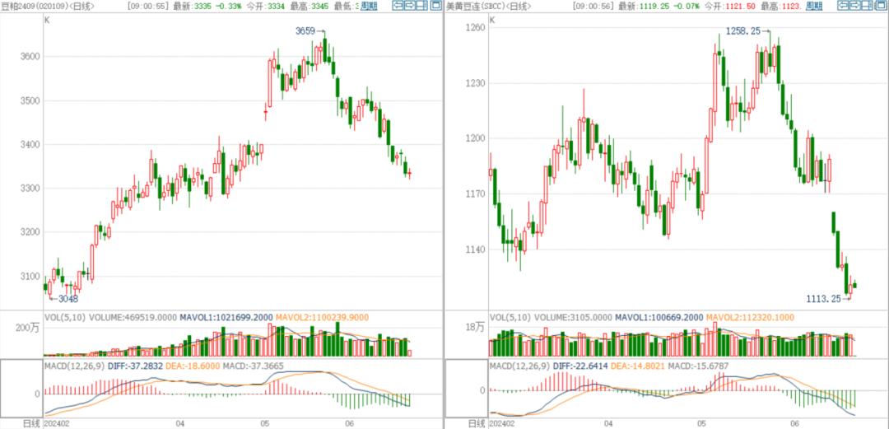889x429 pixels.
Task: Click MACD:-37.3665 value in 豆粕 MACD panel
Action: point(252,366)
